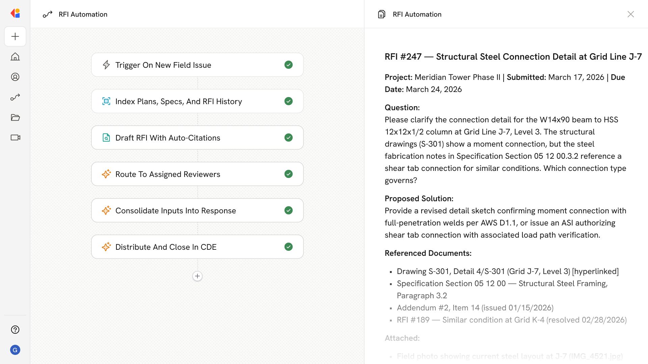Viewport: 648px width, 364px height.
Task: Open the Home icon in sidebar
Action: point(15,57)
